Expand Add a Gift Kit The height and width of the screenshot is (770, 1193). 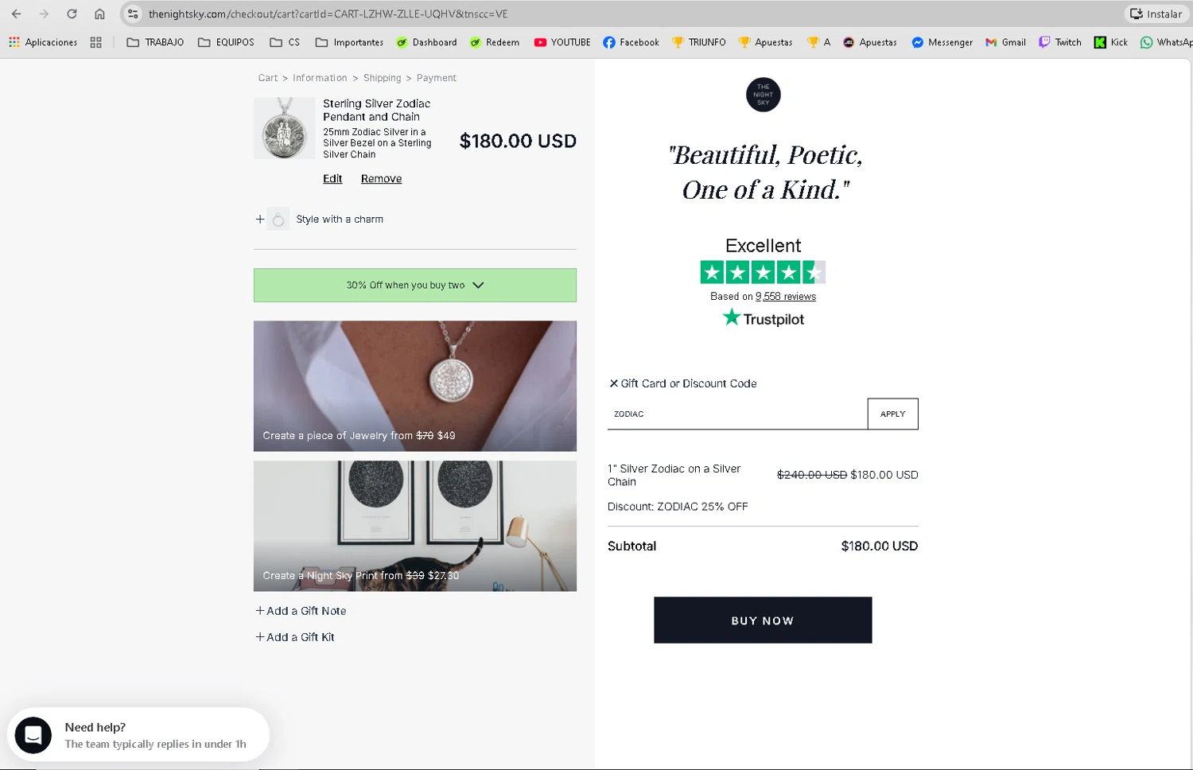coord(295,637)
